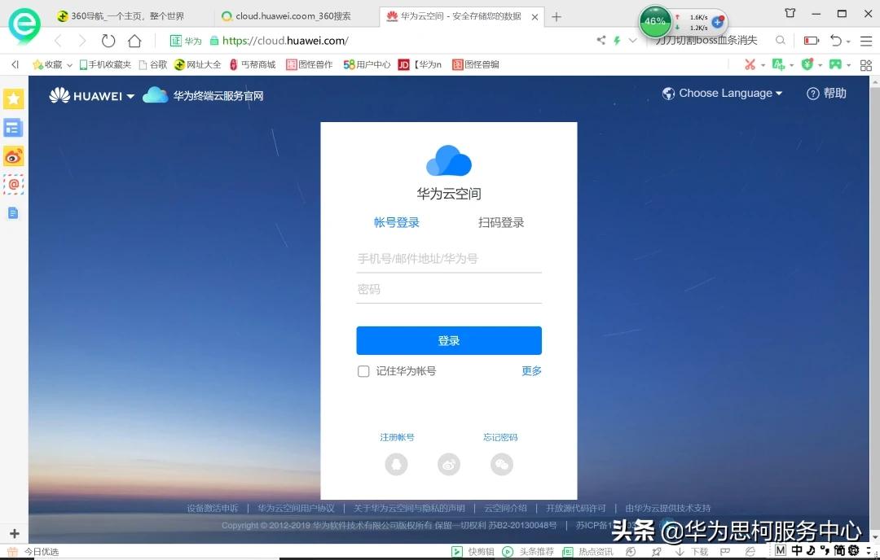
Task: Open Weibo icon in sidebar
Action: pyautogui.click(x=14, y=156)
